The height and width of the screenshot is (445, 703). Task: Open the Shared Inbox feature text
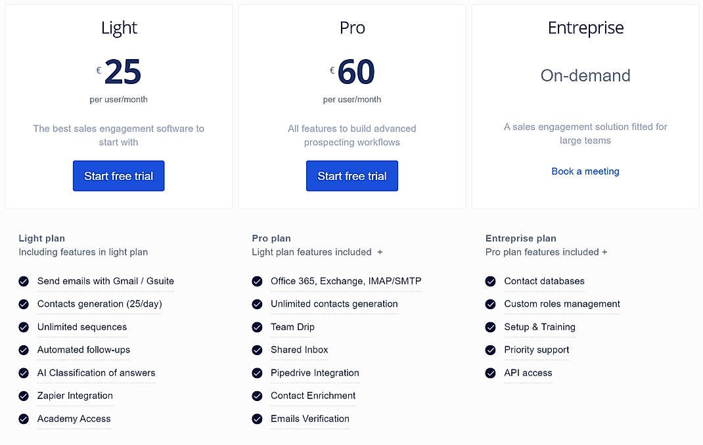pyautogui.click(x=299, y=350)
